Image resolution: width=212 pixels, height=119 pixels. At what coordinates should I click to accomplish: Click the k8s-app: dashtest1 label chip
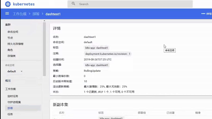click(97, 48)
